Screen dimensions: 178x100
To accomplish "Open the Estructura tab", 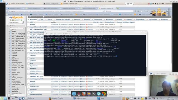I will 32,20.
